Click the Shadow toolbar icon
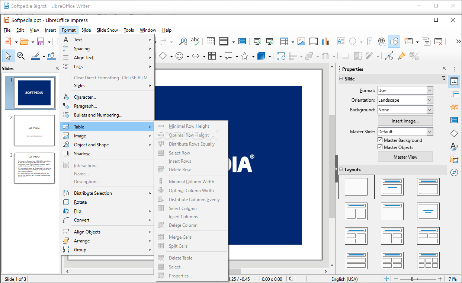Screen dimensions: 462x283 click(x=345, y=56)
